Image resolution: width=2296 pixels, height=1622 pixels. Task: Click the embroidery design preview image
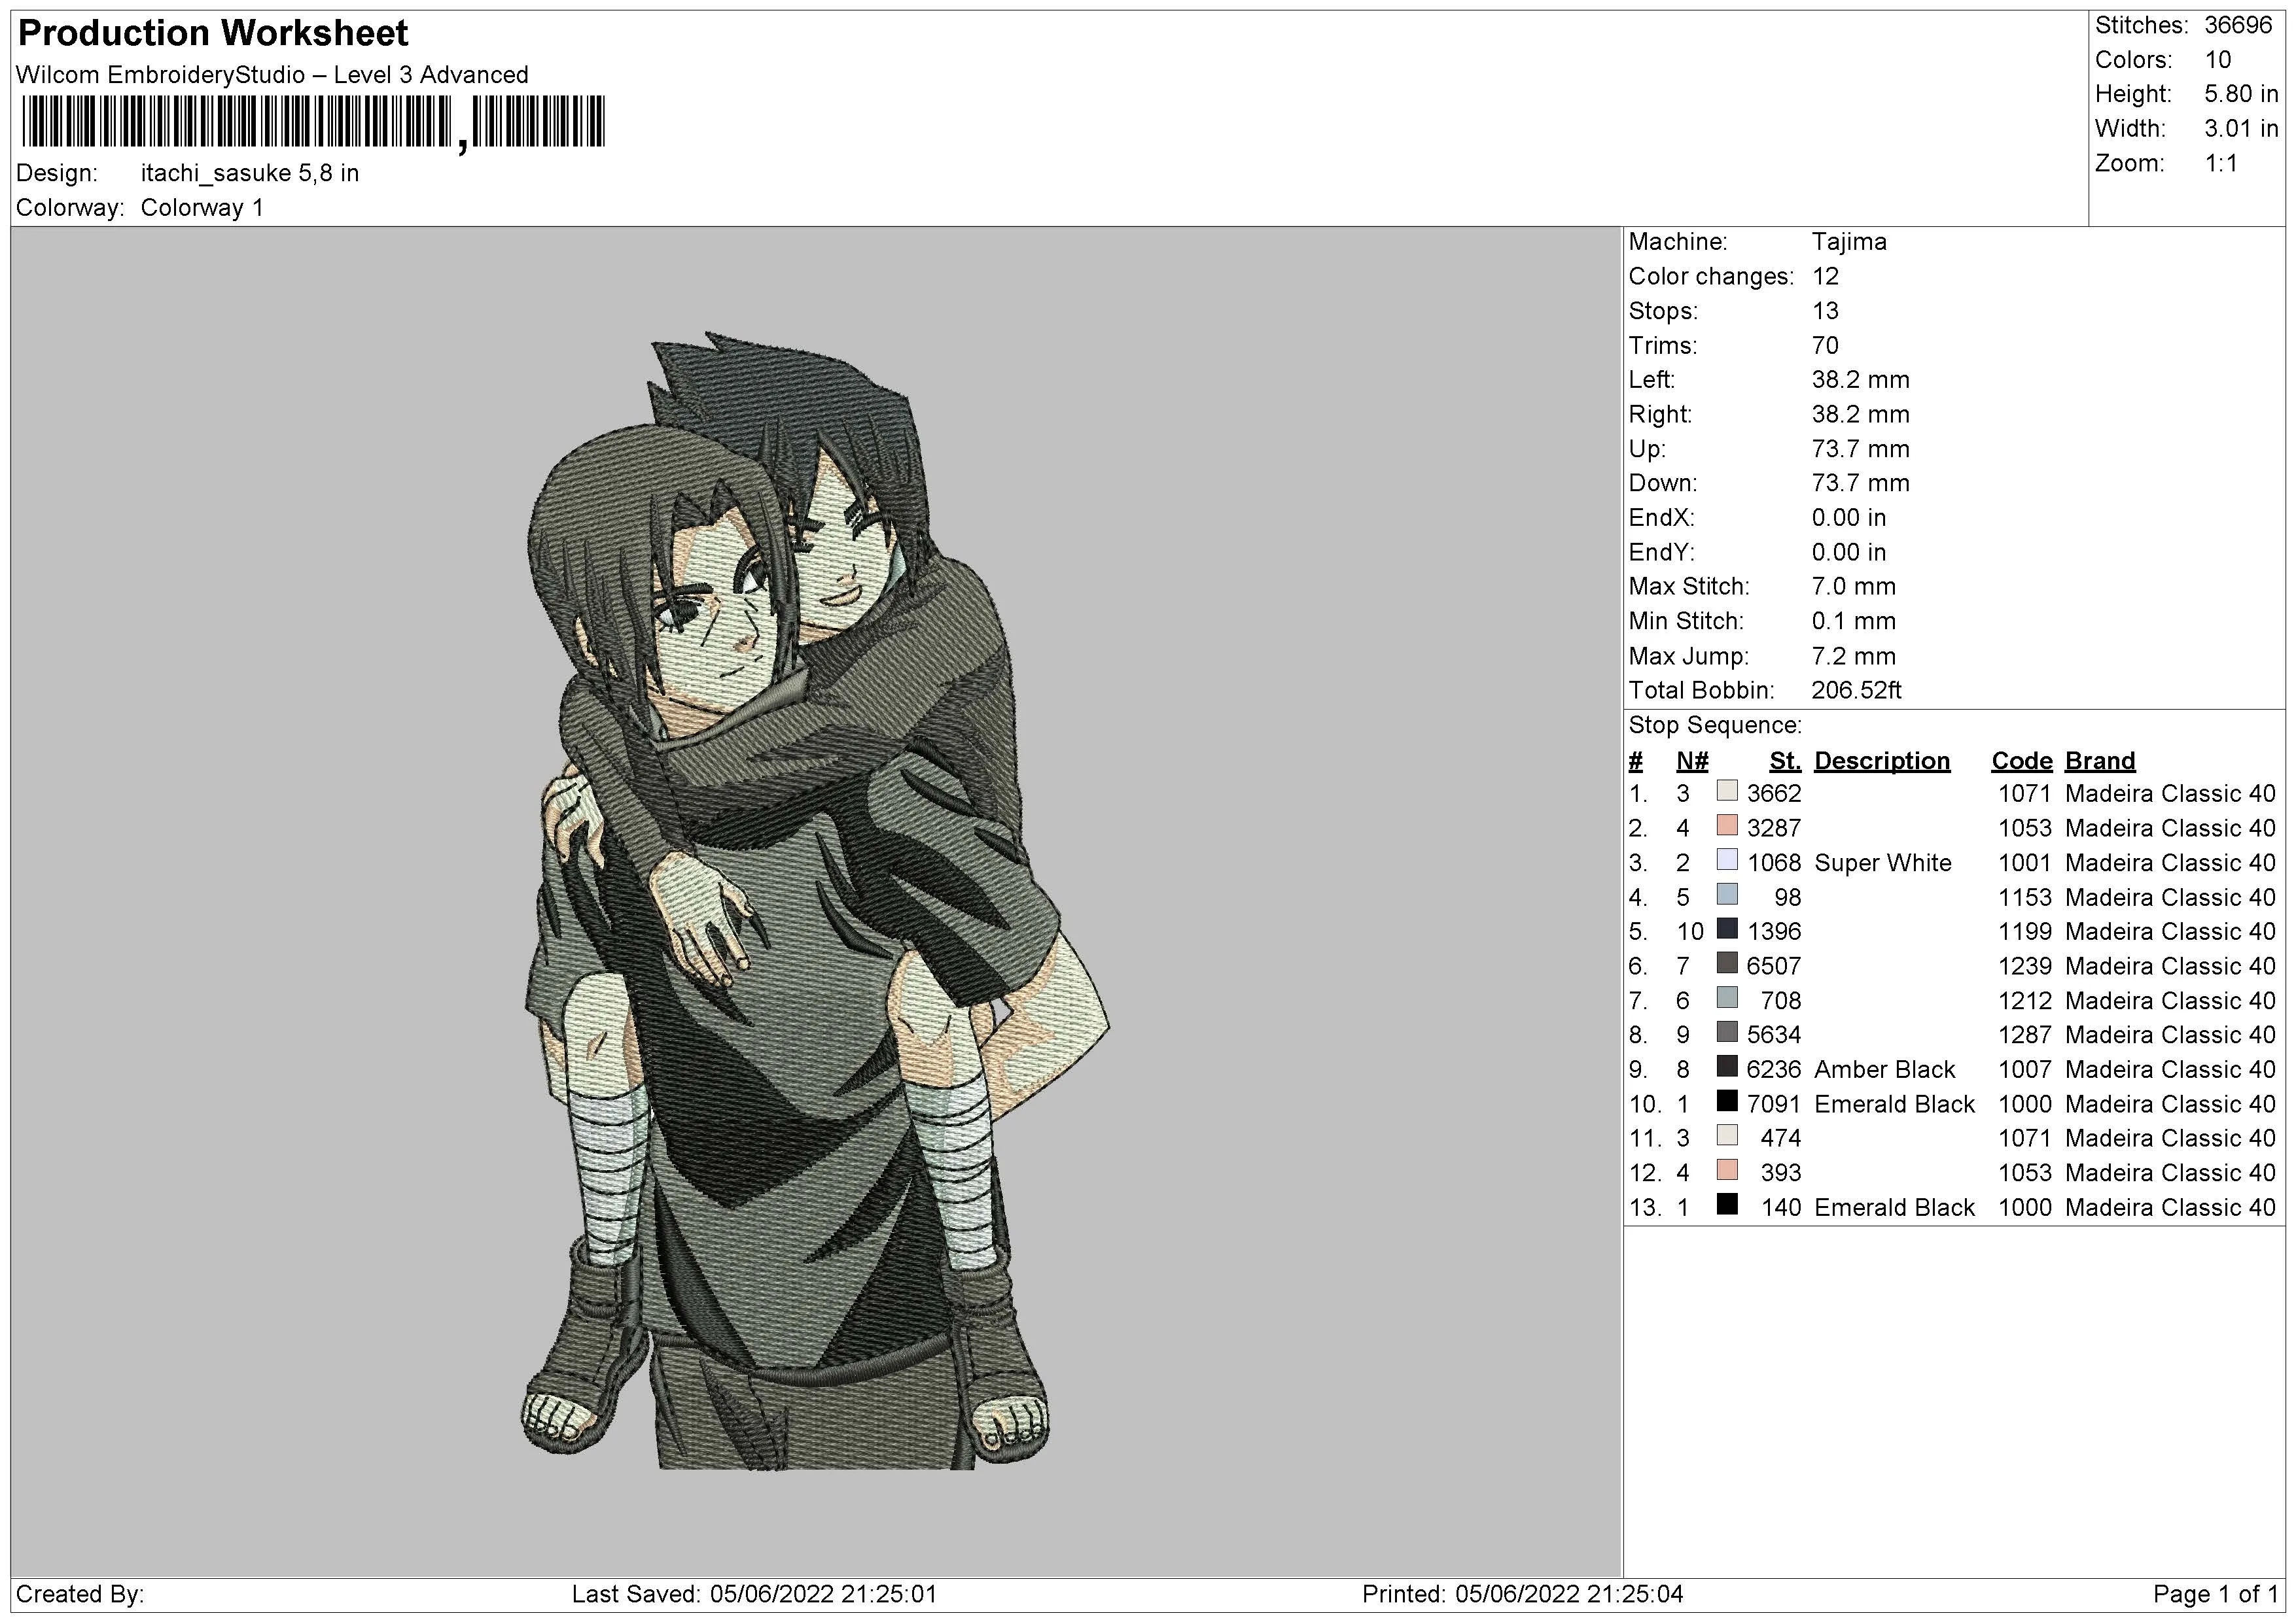click(817, 901)
